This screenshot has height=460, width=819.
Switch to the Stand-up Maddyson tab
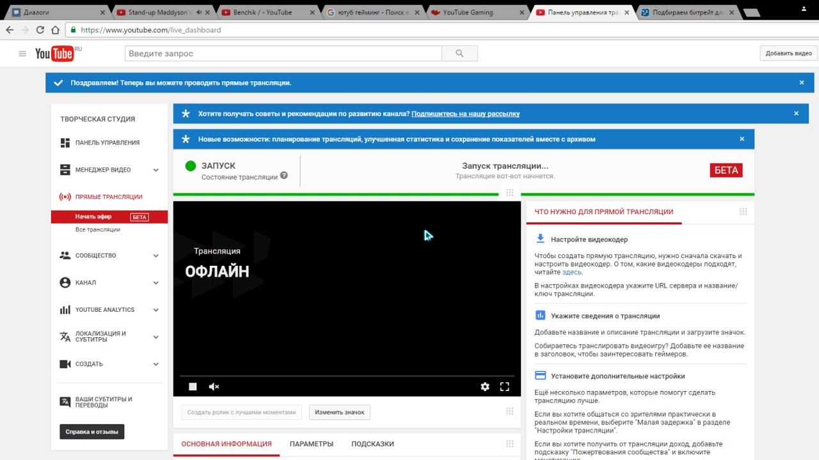162,12
